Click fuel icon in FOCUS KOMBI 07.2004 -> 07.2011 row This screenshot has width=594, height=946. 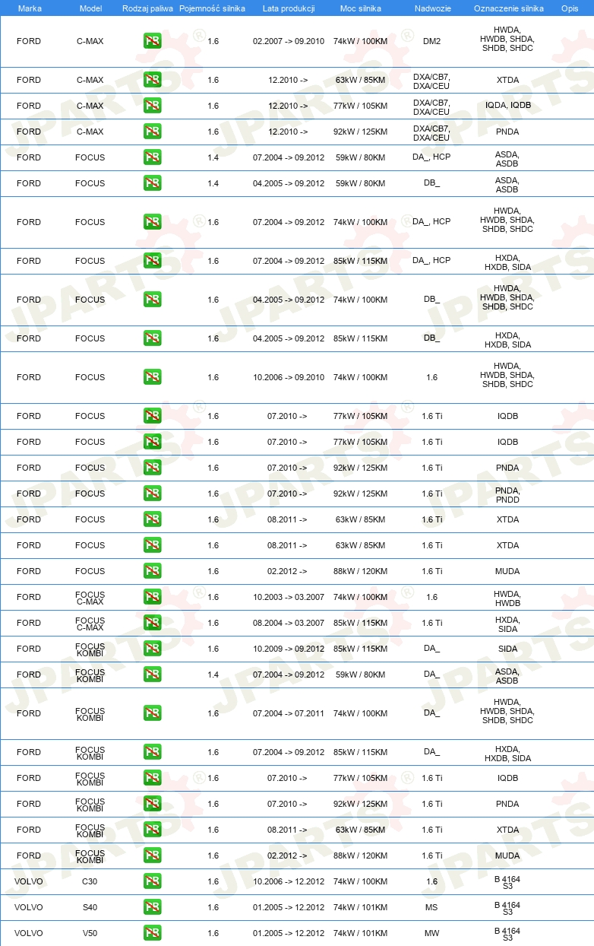pos(152,713)
